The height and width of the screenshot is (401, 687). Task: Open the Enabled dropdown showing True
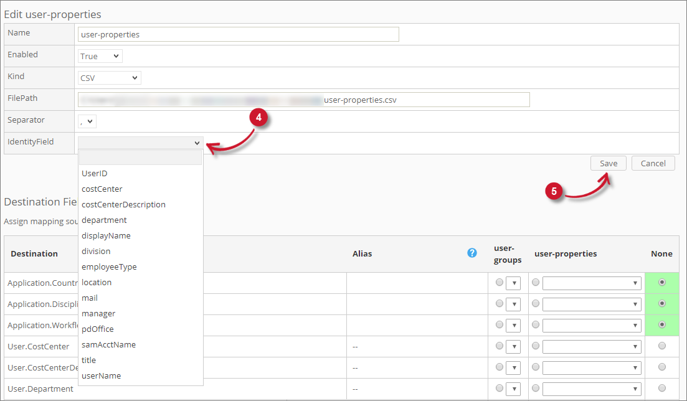pyautogui.click(x=99, y=55)
